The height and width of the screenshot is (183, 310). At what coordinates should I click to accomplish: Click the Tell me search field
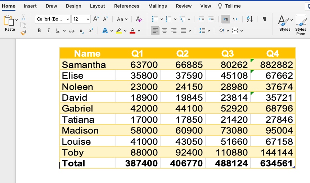[233, 6]
